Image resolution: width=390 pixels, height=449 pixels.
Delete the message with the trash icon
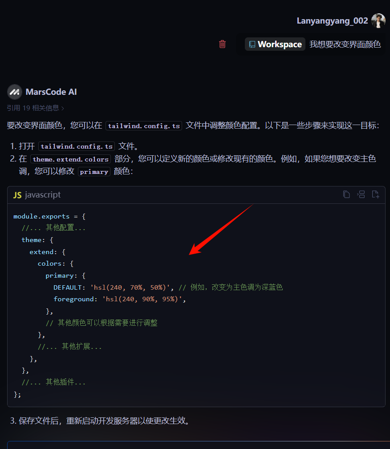tap(222, 44)
